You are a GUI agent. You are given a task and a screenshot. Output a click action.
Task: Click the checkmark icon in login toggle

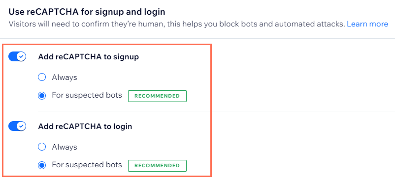click(22, 126)
